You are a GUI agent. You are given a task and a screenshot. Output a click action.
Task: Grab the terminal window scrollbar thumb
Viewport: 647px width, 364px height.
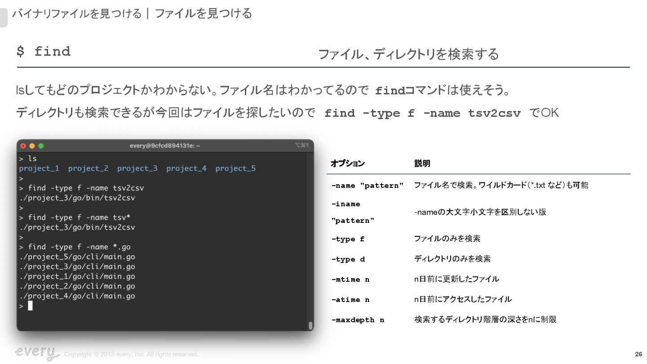coord(310,325)
